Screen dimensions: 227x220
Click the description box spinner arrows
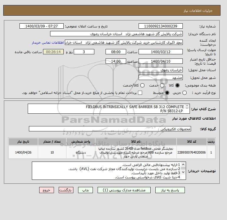click(187, 107)
